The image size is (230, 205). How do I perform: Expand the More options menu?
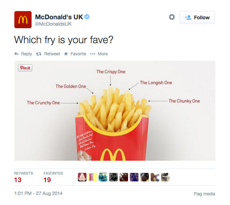(99, 54)
